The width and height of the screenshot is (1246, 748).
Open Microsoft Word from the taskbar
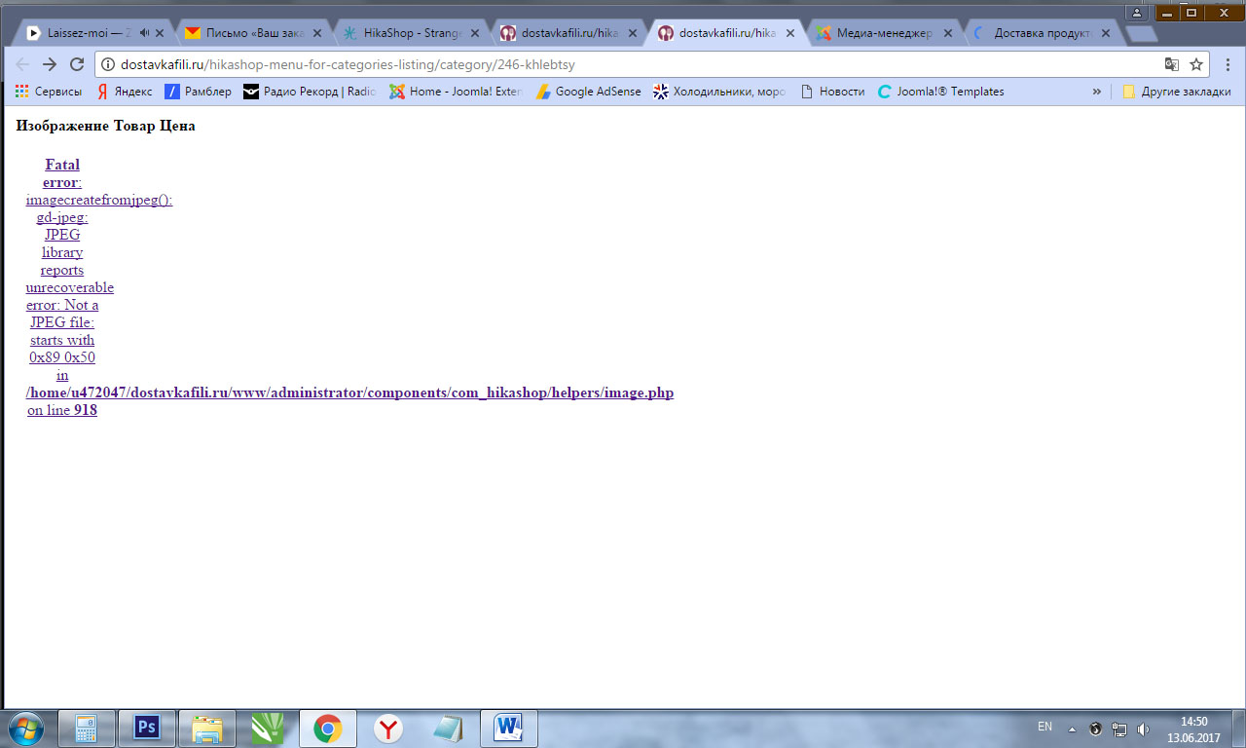point(509,729)
